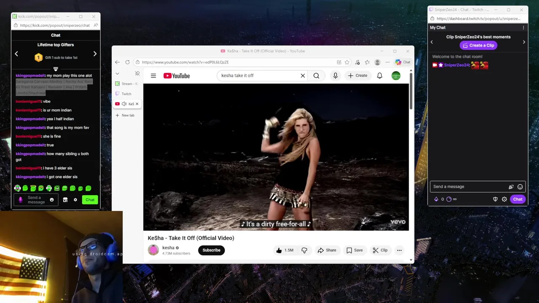Dislike the Kesha video
The height and width of the screenshot is (303, 539).
coord(304,250)
